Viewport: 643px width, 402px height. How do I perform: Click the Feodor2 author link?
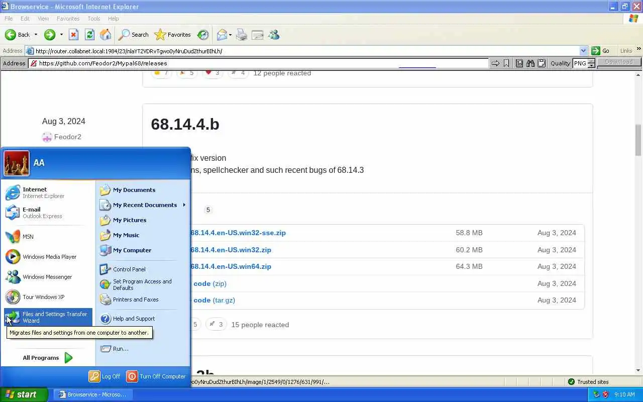click(68, 137)
